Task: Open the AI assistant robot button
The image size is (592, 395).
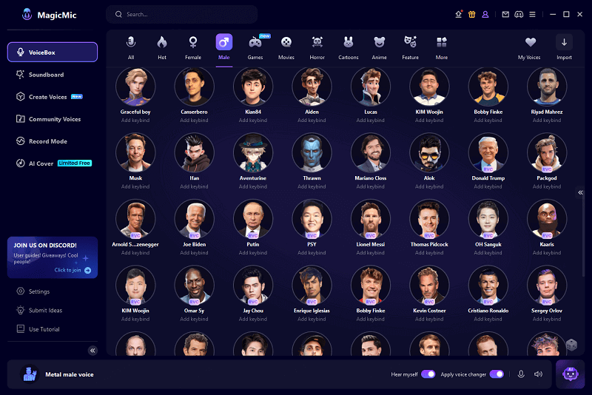Action: click(x=570, y=374)
